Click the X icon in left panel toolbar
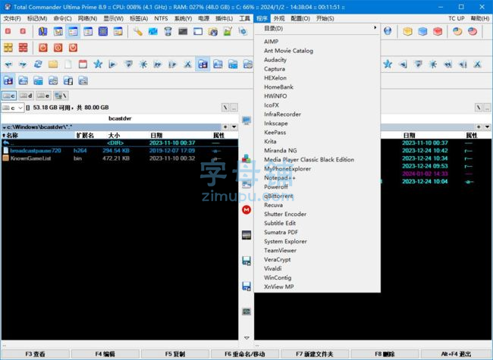This screenshot has height=360, width=493. (187, 64)
